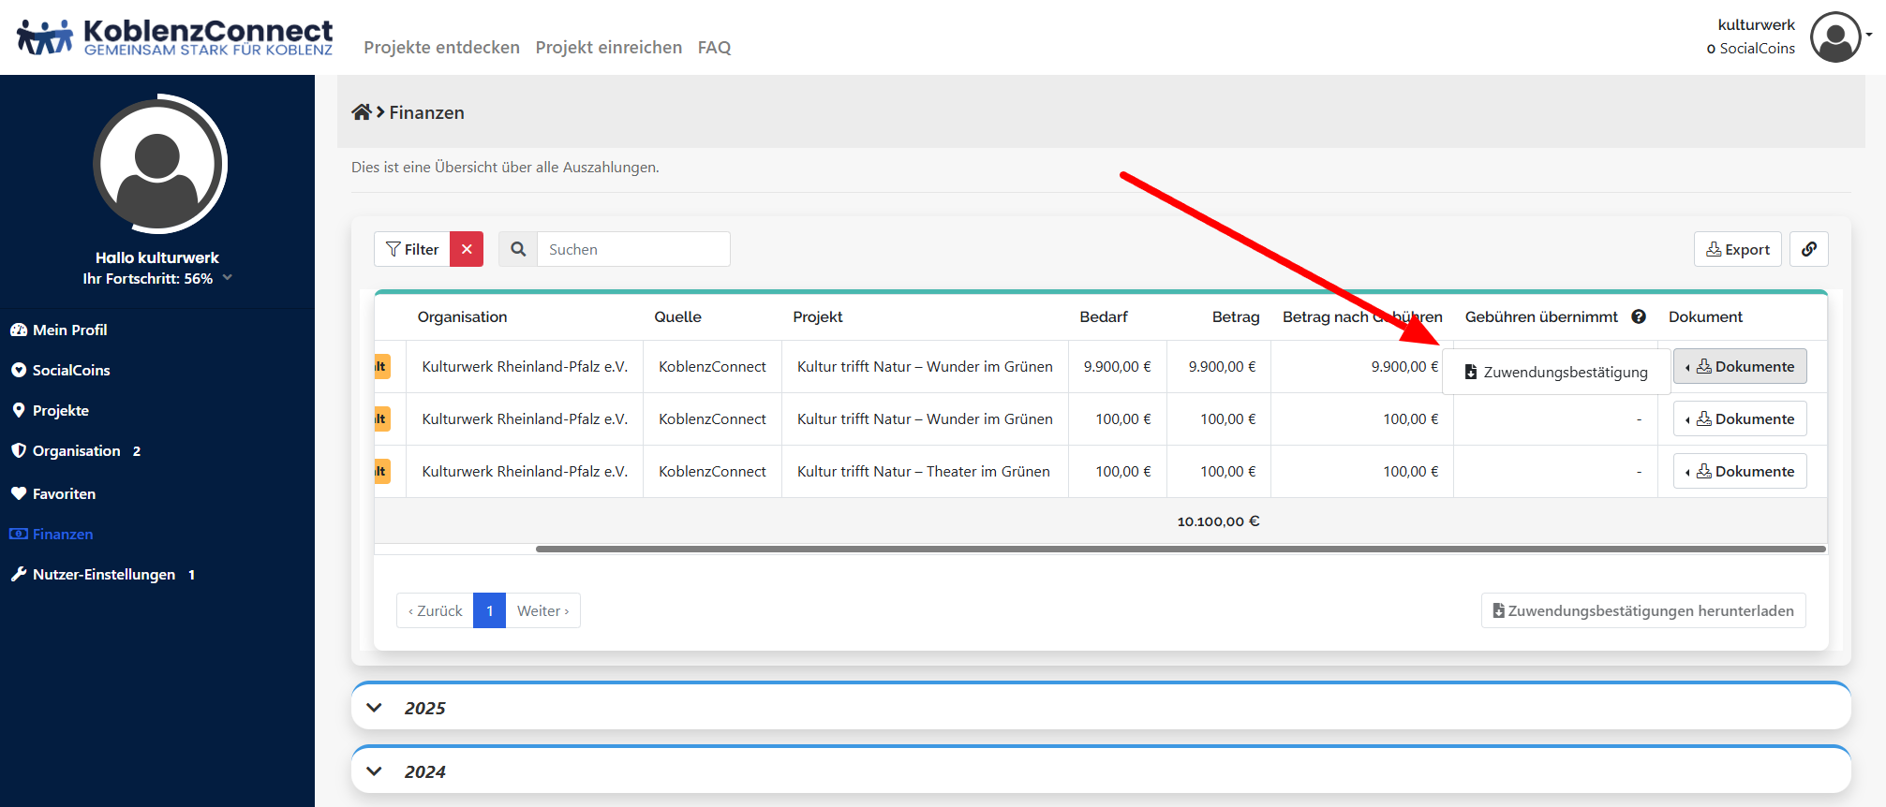Open Projekte entdecken in top navigation

point(441,47)
